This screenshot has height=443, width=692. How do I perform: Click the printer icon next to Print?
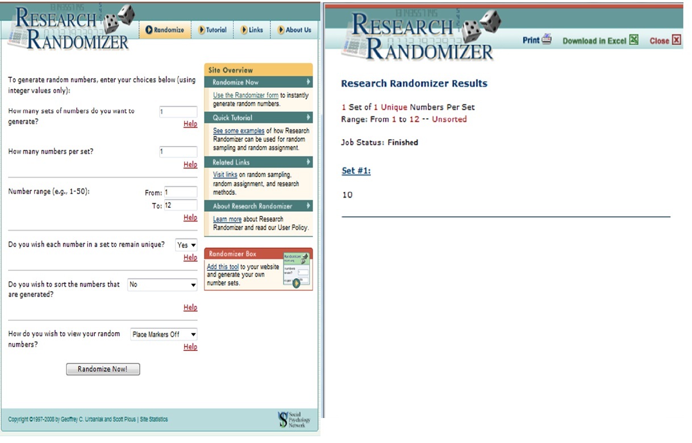pos(547,40)
